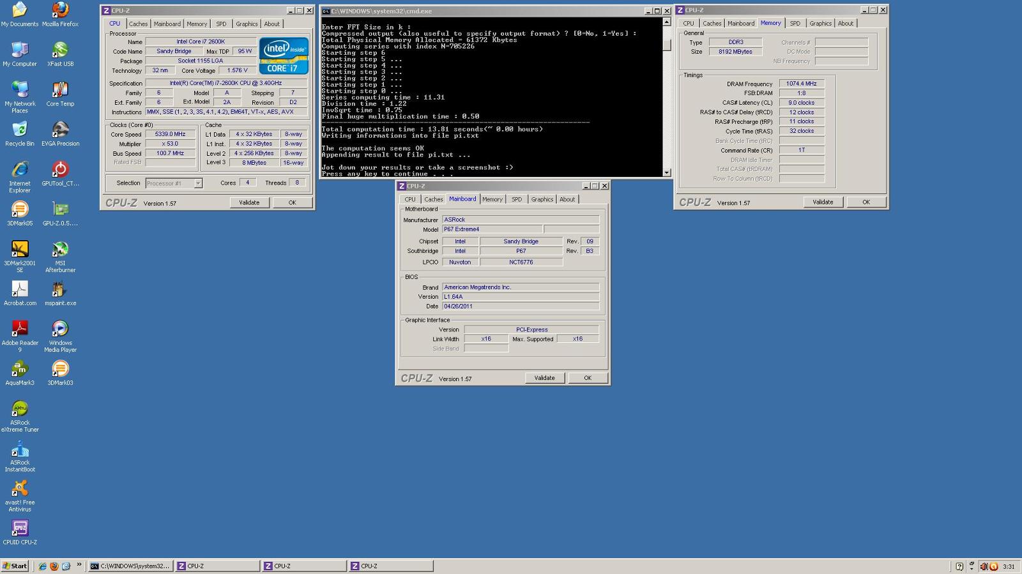Click Firefox icon in quick launch bar

(54, 566)
